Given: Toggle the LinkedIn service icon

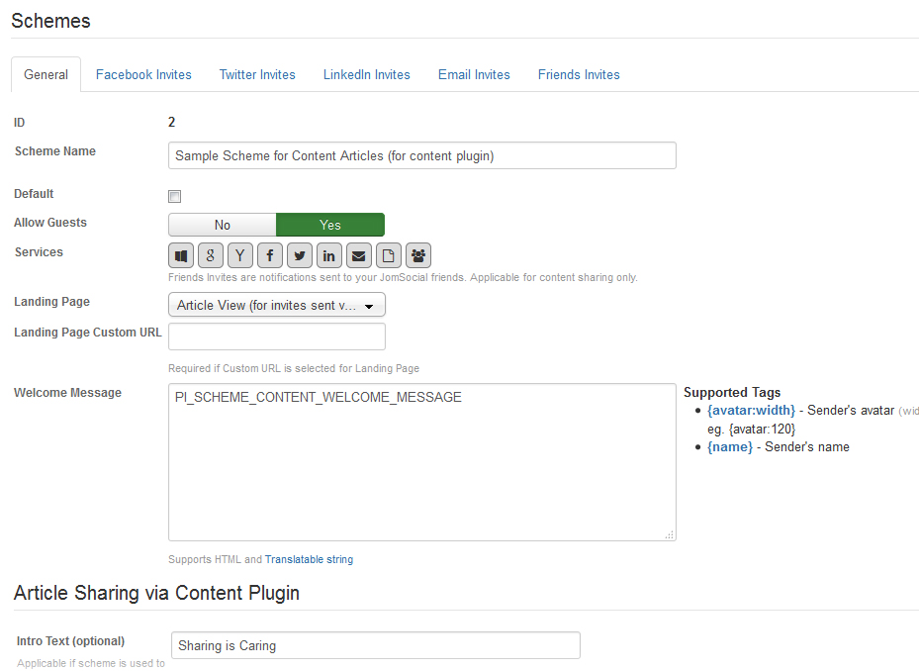Looking at the screenshot, I should click(328, 255).
